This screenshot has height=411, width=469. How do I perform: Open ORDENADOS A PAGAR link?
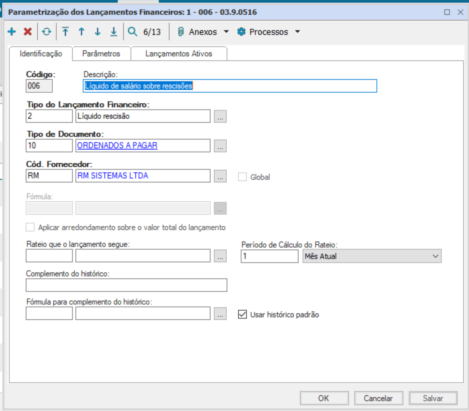pos(117,145)
